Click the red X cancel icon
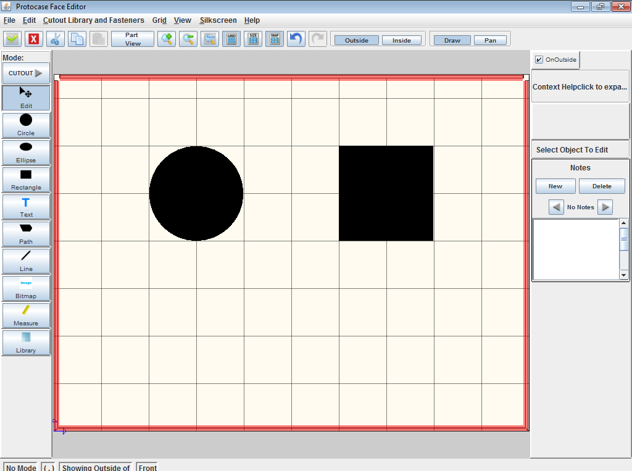 34,39
